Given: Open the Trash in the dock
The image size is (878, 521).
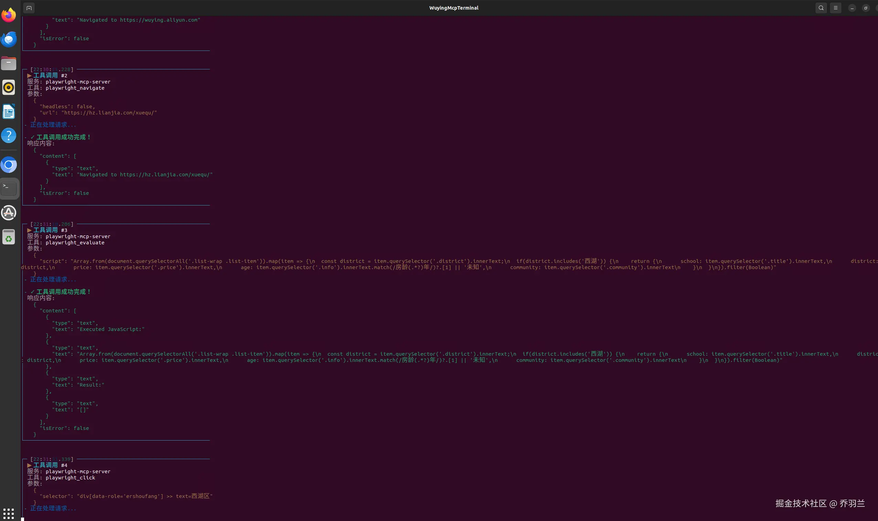Looking at the screenshot, I should click(x=9, y=237).
